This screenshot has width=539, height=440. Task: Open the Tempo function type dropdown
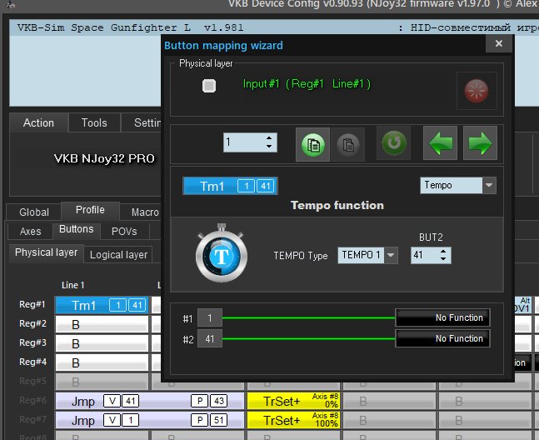[x=489, y=185]
